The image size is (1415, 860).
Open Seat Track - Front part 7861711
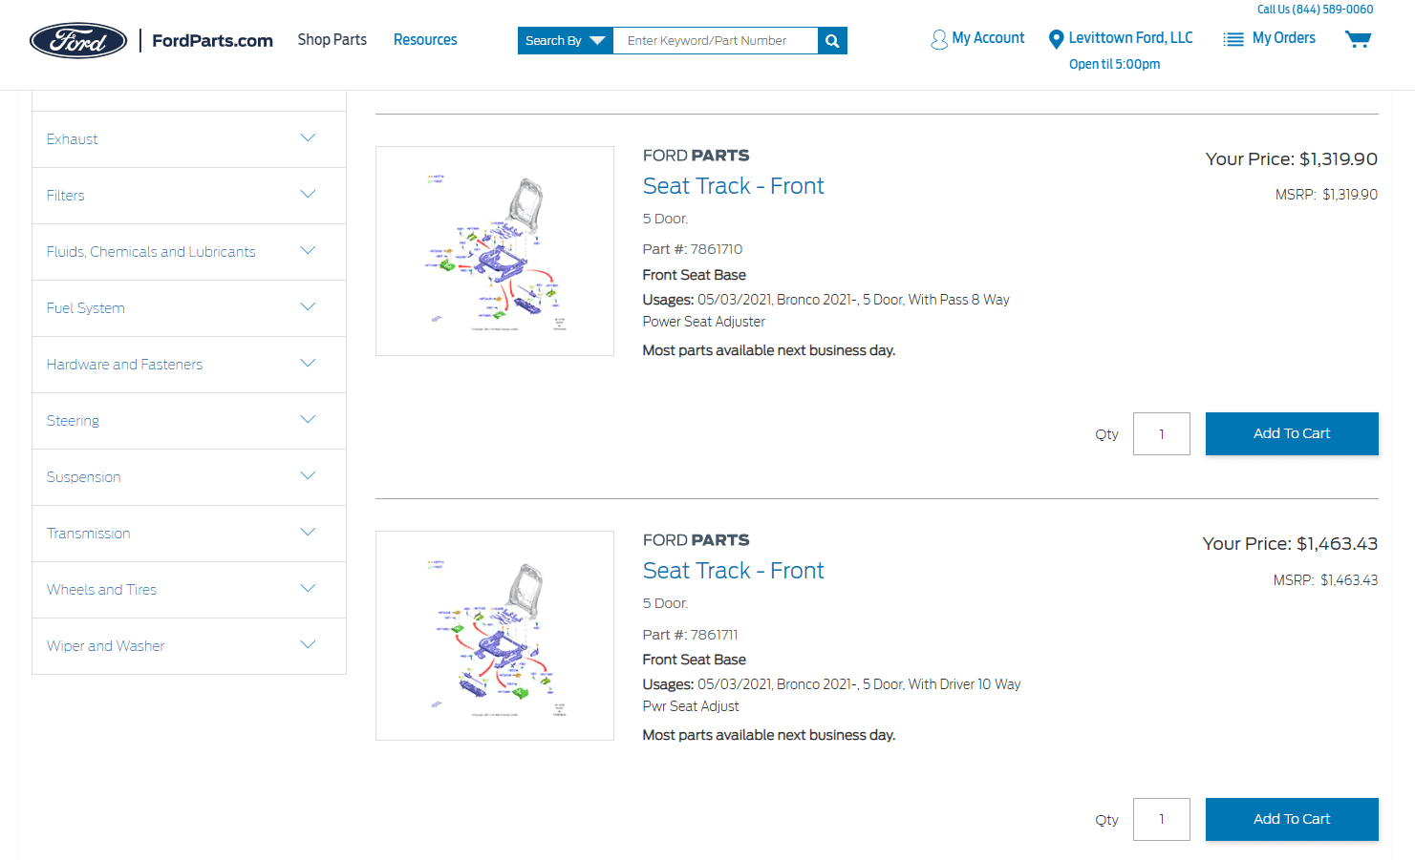coord(733,571)
